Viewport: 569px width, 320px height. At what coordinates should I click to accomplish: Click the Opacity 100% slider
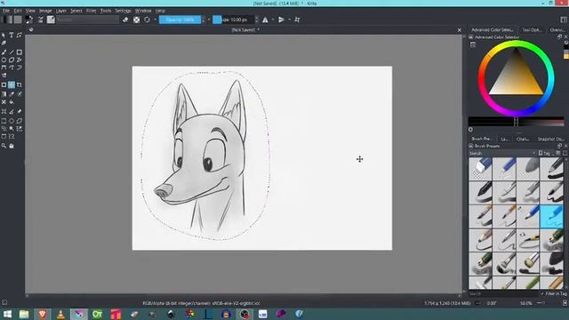[180, 20]
